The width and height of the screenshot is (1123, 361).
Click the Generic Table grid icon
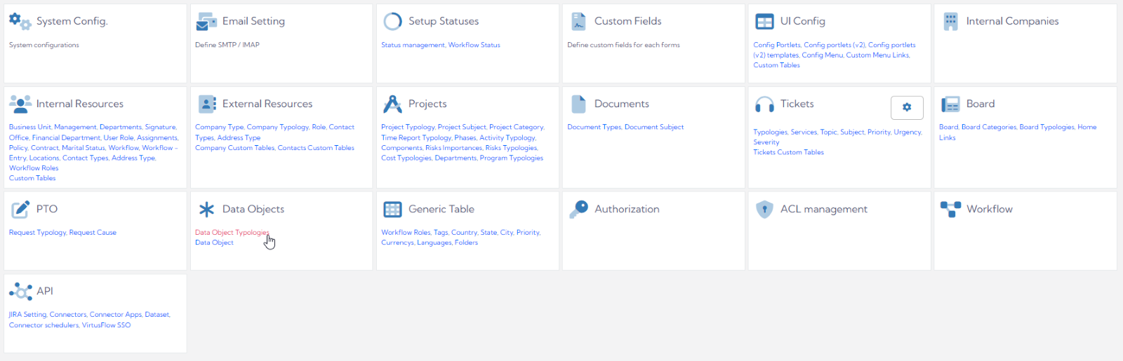pyautogui.click(x=392, y=209)
